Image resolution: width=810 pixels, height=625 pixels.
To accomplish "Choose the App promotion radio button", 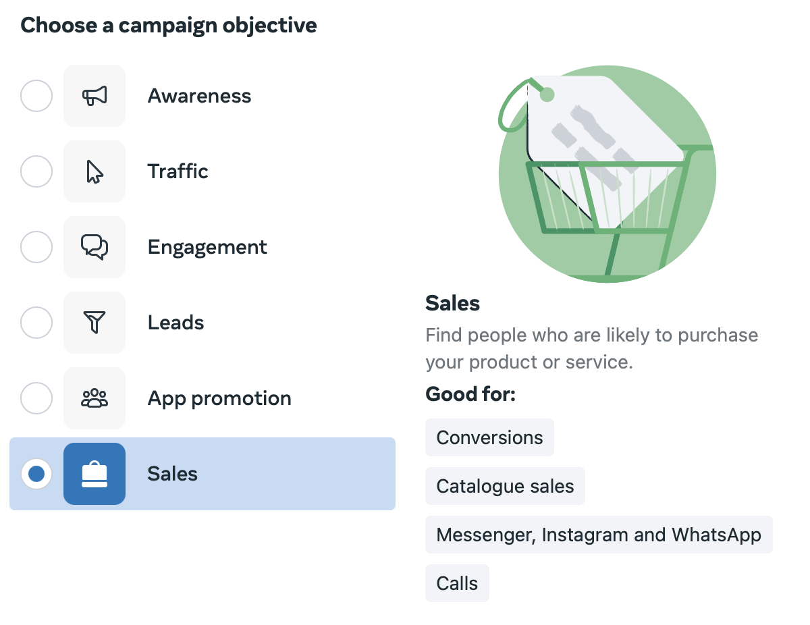I will pyautogui.click(x=36, y=398).
